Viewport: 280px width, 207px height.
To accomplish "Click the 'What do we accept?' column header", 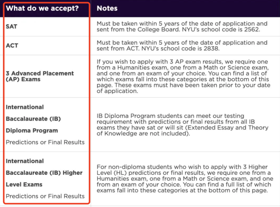I will click(42, 8).
